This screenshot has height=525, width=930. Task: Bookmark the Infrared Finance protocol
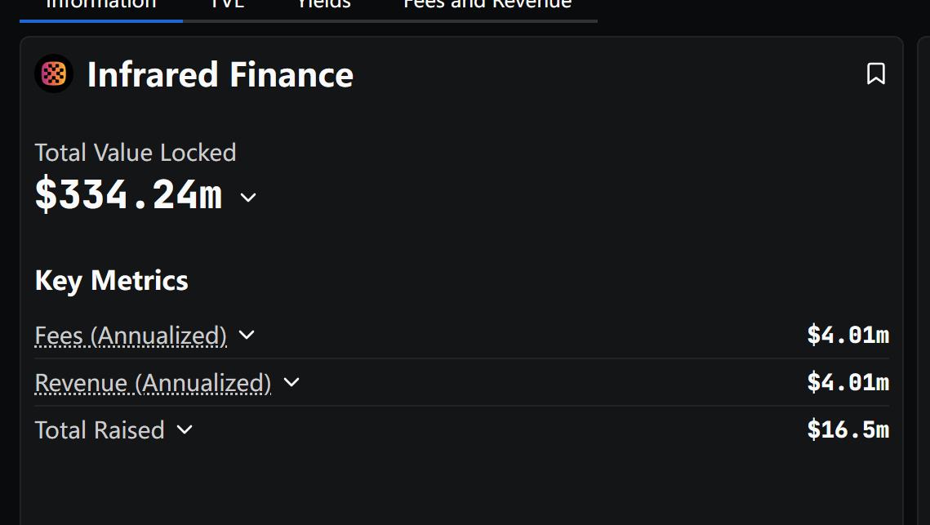tap(875, 73)
